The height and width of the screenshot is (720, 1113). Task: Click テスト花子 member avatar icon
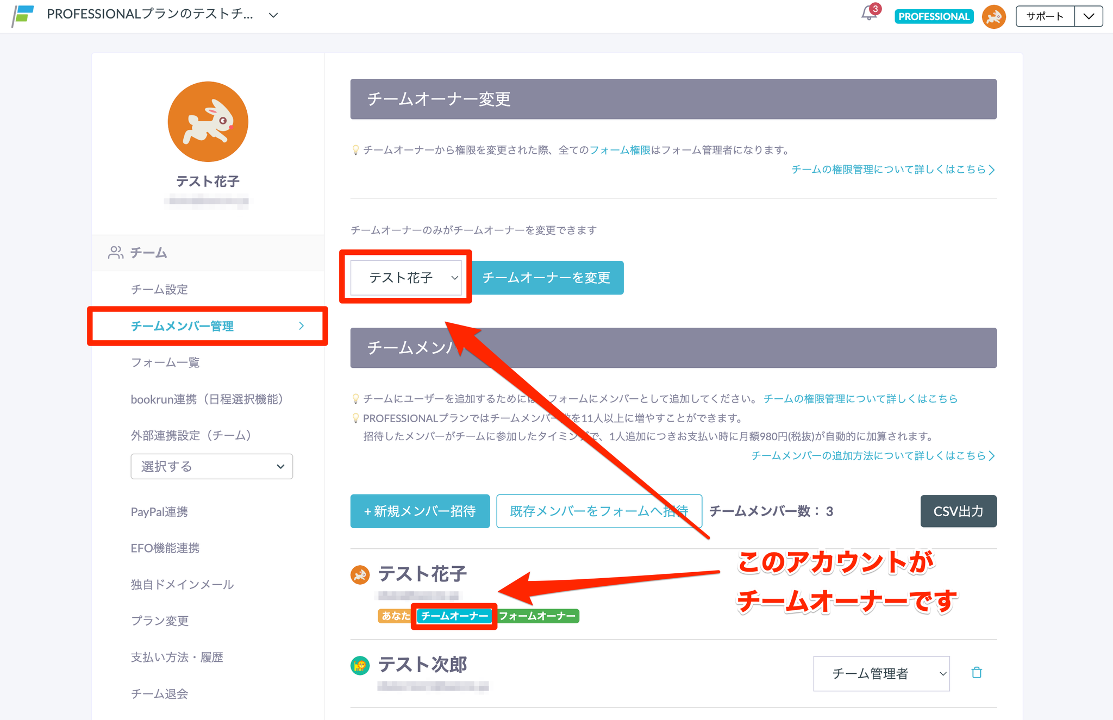(x=360, y=574)
